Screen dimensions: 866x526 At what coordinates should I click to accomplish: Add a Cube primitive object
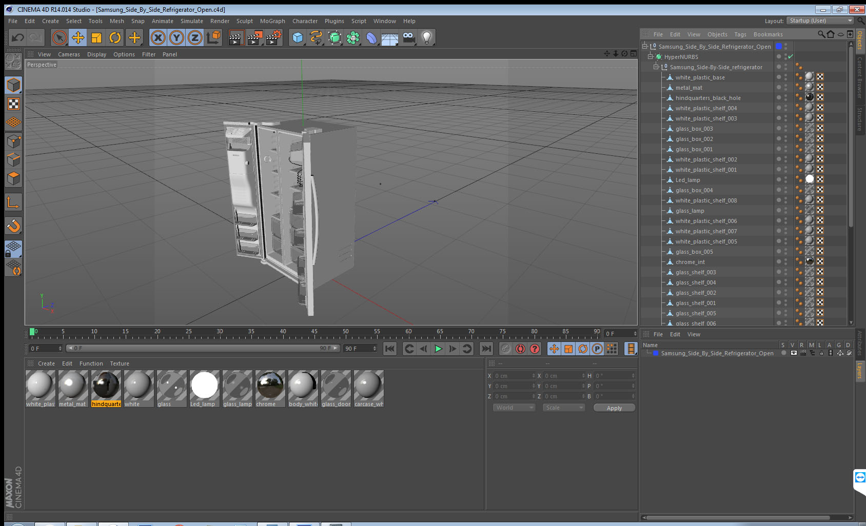(x=298, y=37)
